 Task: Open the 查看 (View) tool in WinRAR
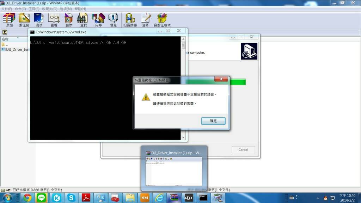(54, 20)
